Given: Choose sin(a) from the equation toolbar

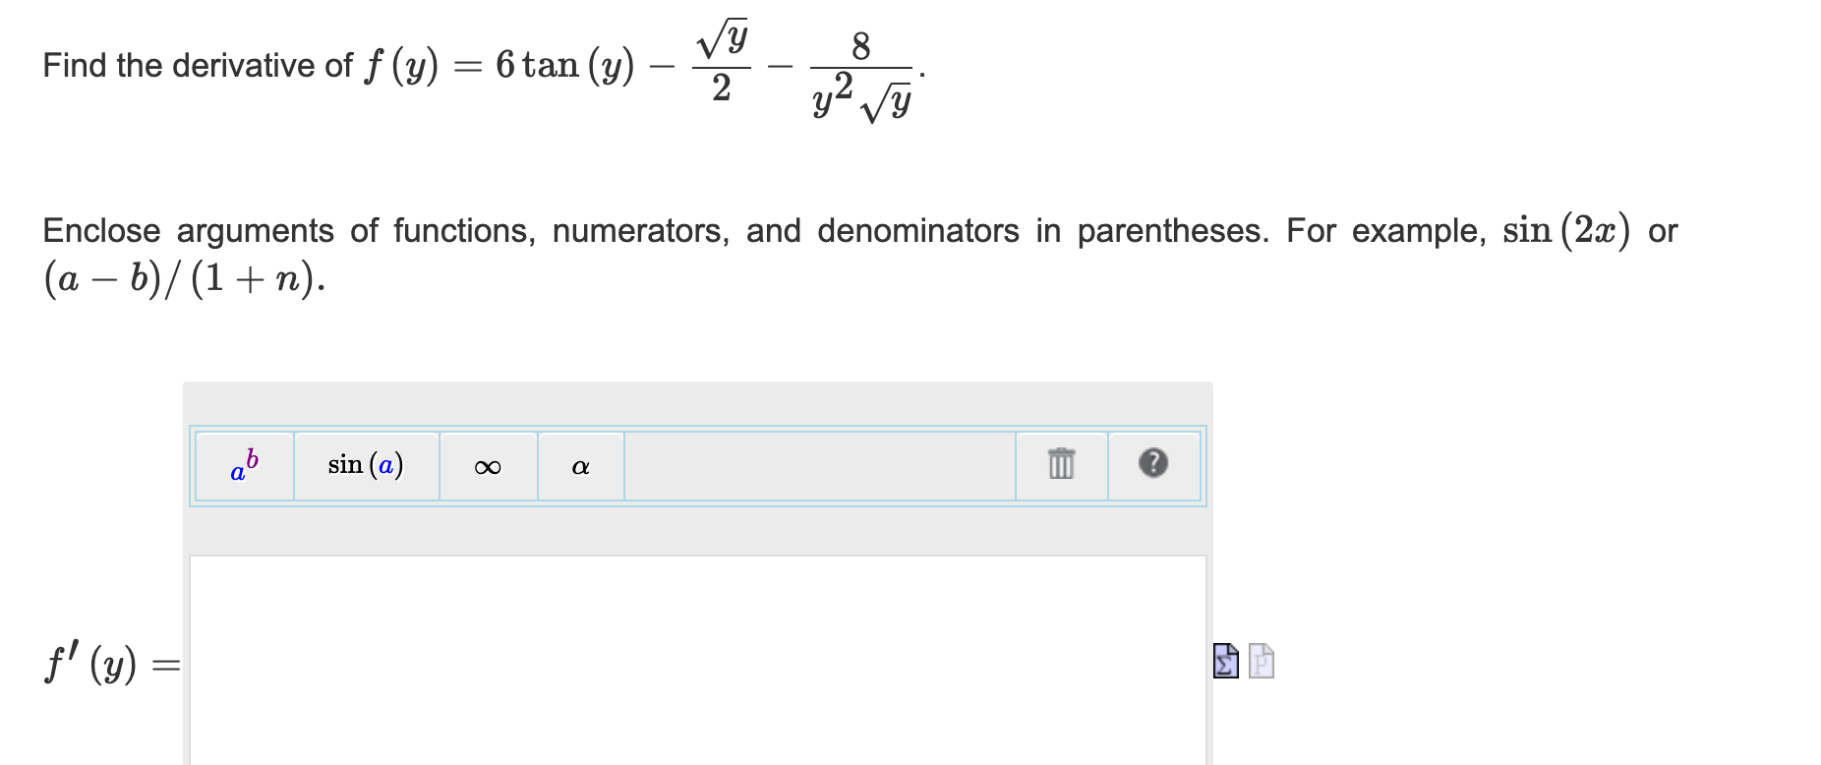Looking at the screenshot, I should pyautogui.click(x=366, y=464).
